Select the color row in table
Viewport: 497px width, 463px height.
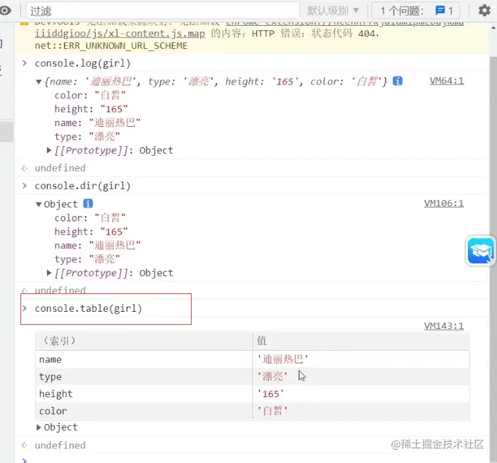click(x=252, y=411)
